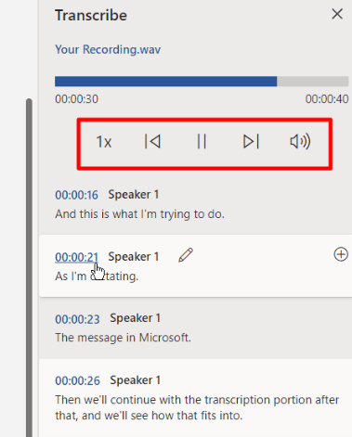Screen dimensions: 352x437
Task: Close the Transcribe pane
Action: point(337,14)
